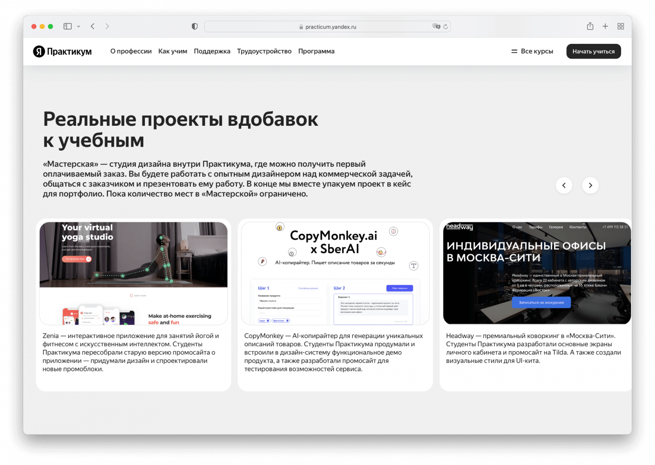655x465 pixels.
Task: Show tab overview grid
Action: (621, 26)
